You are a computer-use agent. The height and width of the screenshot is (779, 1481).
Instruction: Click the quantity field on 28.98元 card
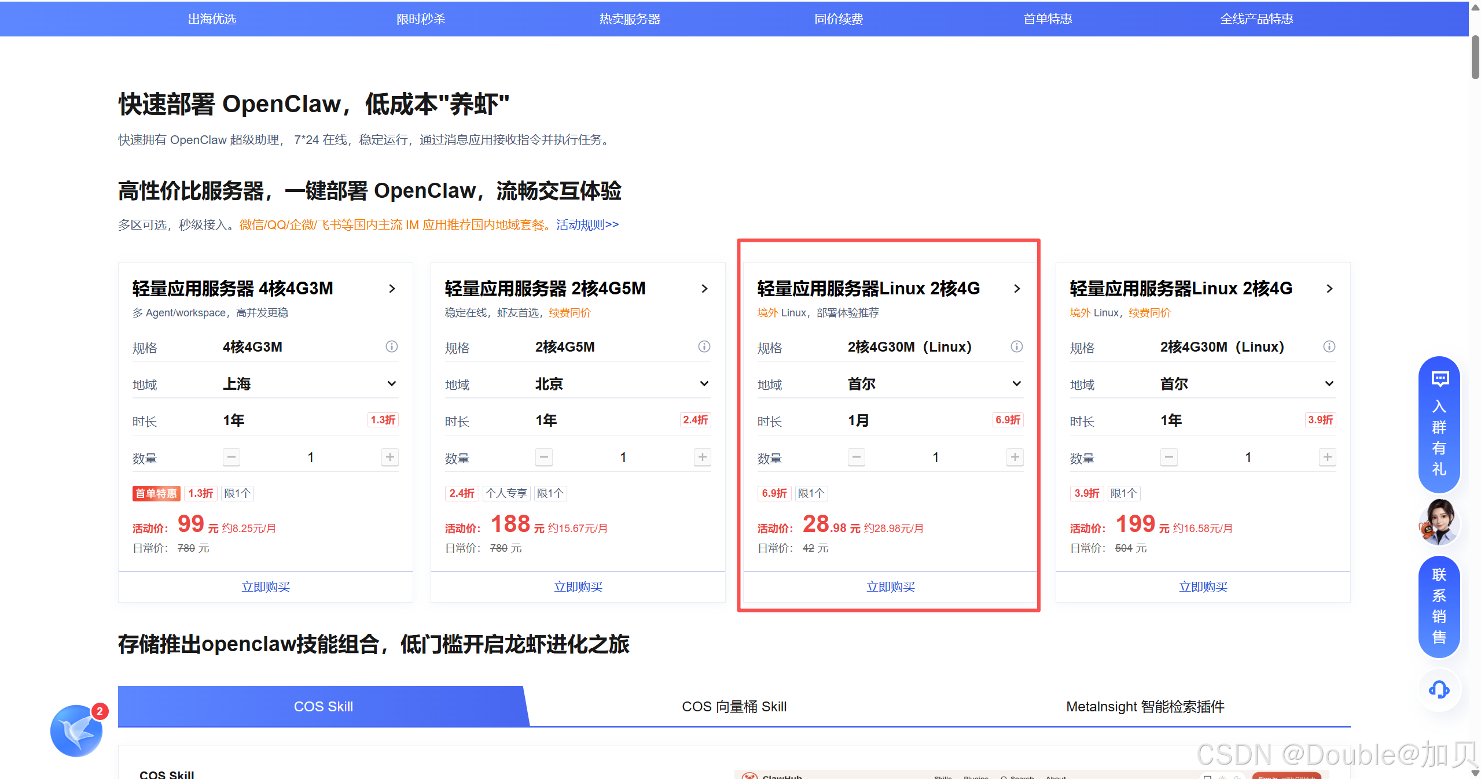click(x=936, y=457)
